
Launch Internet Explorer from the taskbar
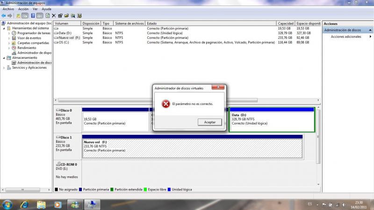[x=24, y=205]
